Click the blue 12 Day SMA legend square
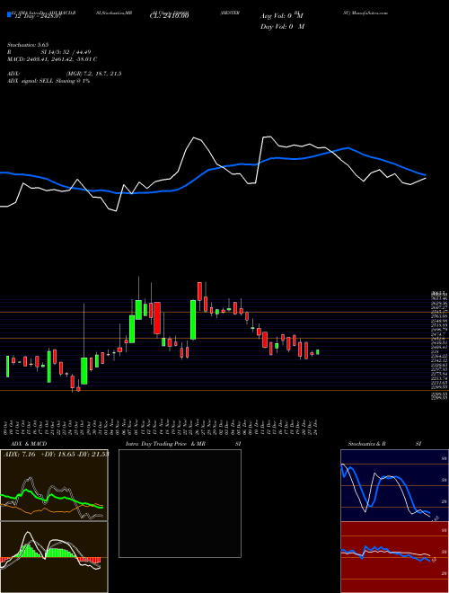 click(10, 15)
